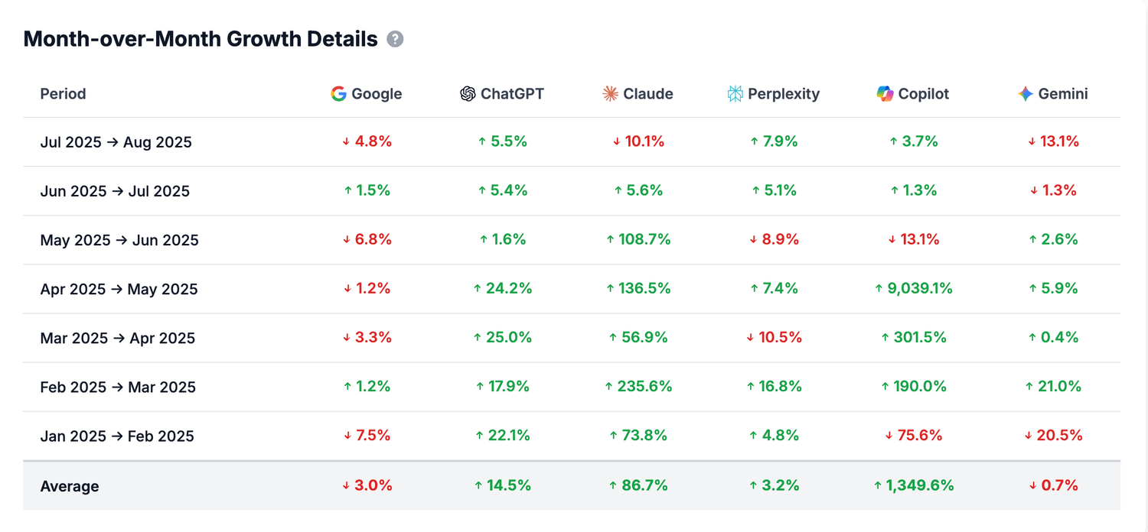Click Copilot's 1,349.6% average value
The image size is (1148, 532).
click(913, 485)
